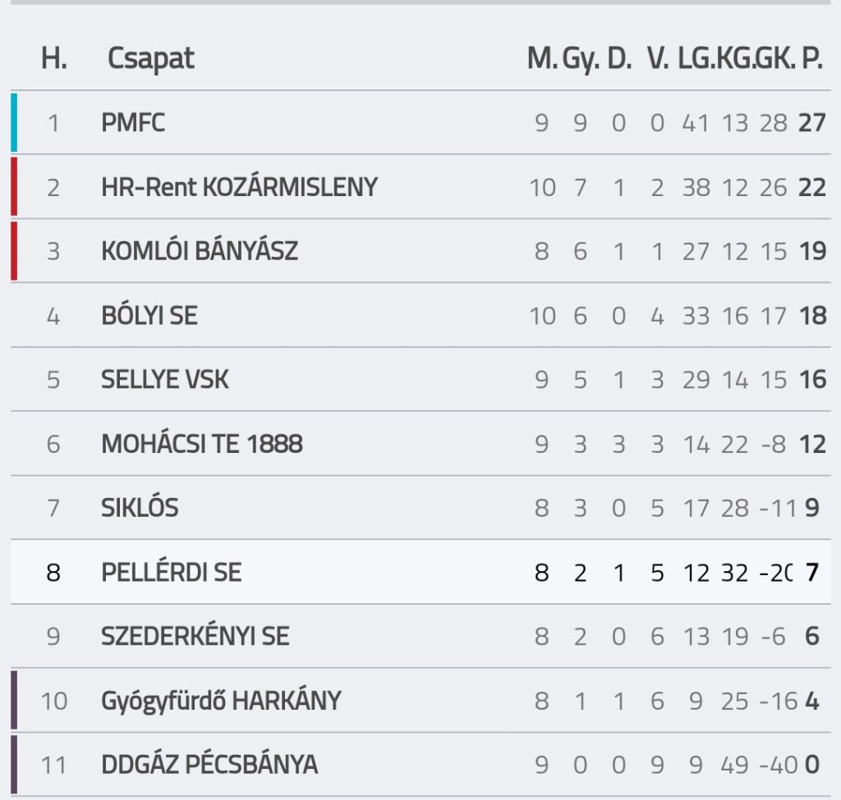Viewport: 841px width, 800px height.
Task: Click KOMLÓI BÁNYÁSZ team name
Action: coord(200,251)
